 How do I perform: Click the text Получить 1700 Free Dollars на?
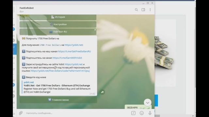(x=42, y=38)
